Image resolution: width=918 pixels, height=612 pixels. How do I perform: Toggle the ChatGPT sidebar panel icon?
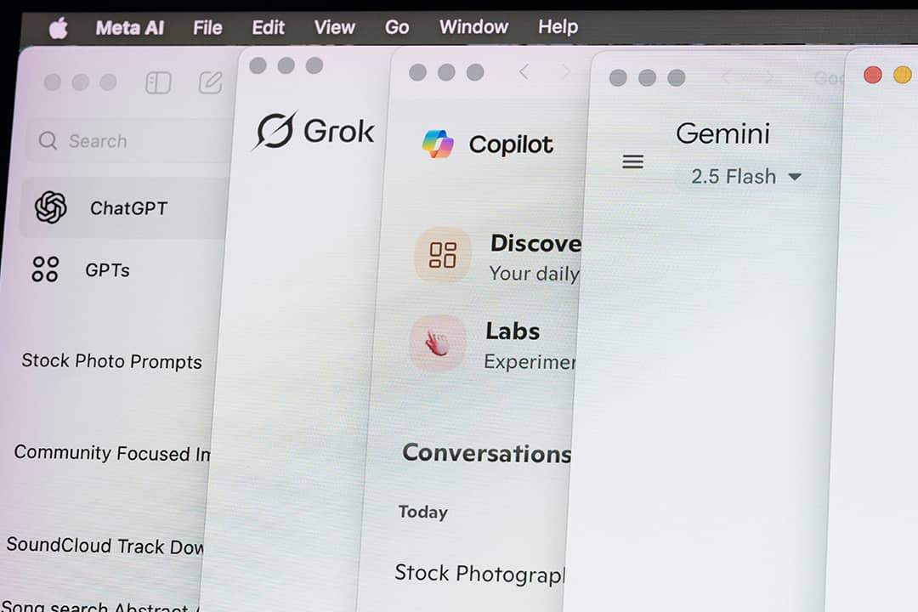click(158, 82)
